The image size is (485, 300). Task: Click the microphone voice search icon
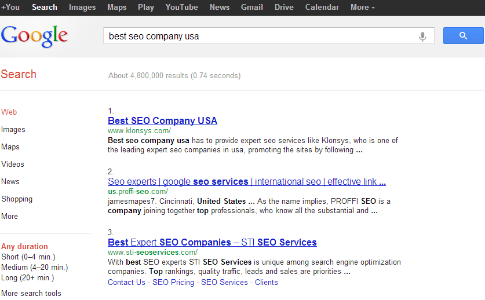click(x=422, y=36)
